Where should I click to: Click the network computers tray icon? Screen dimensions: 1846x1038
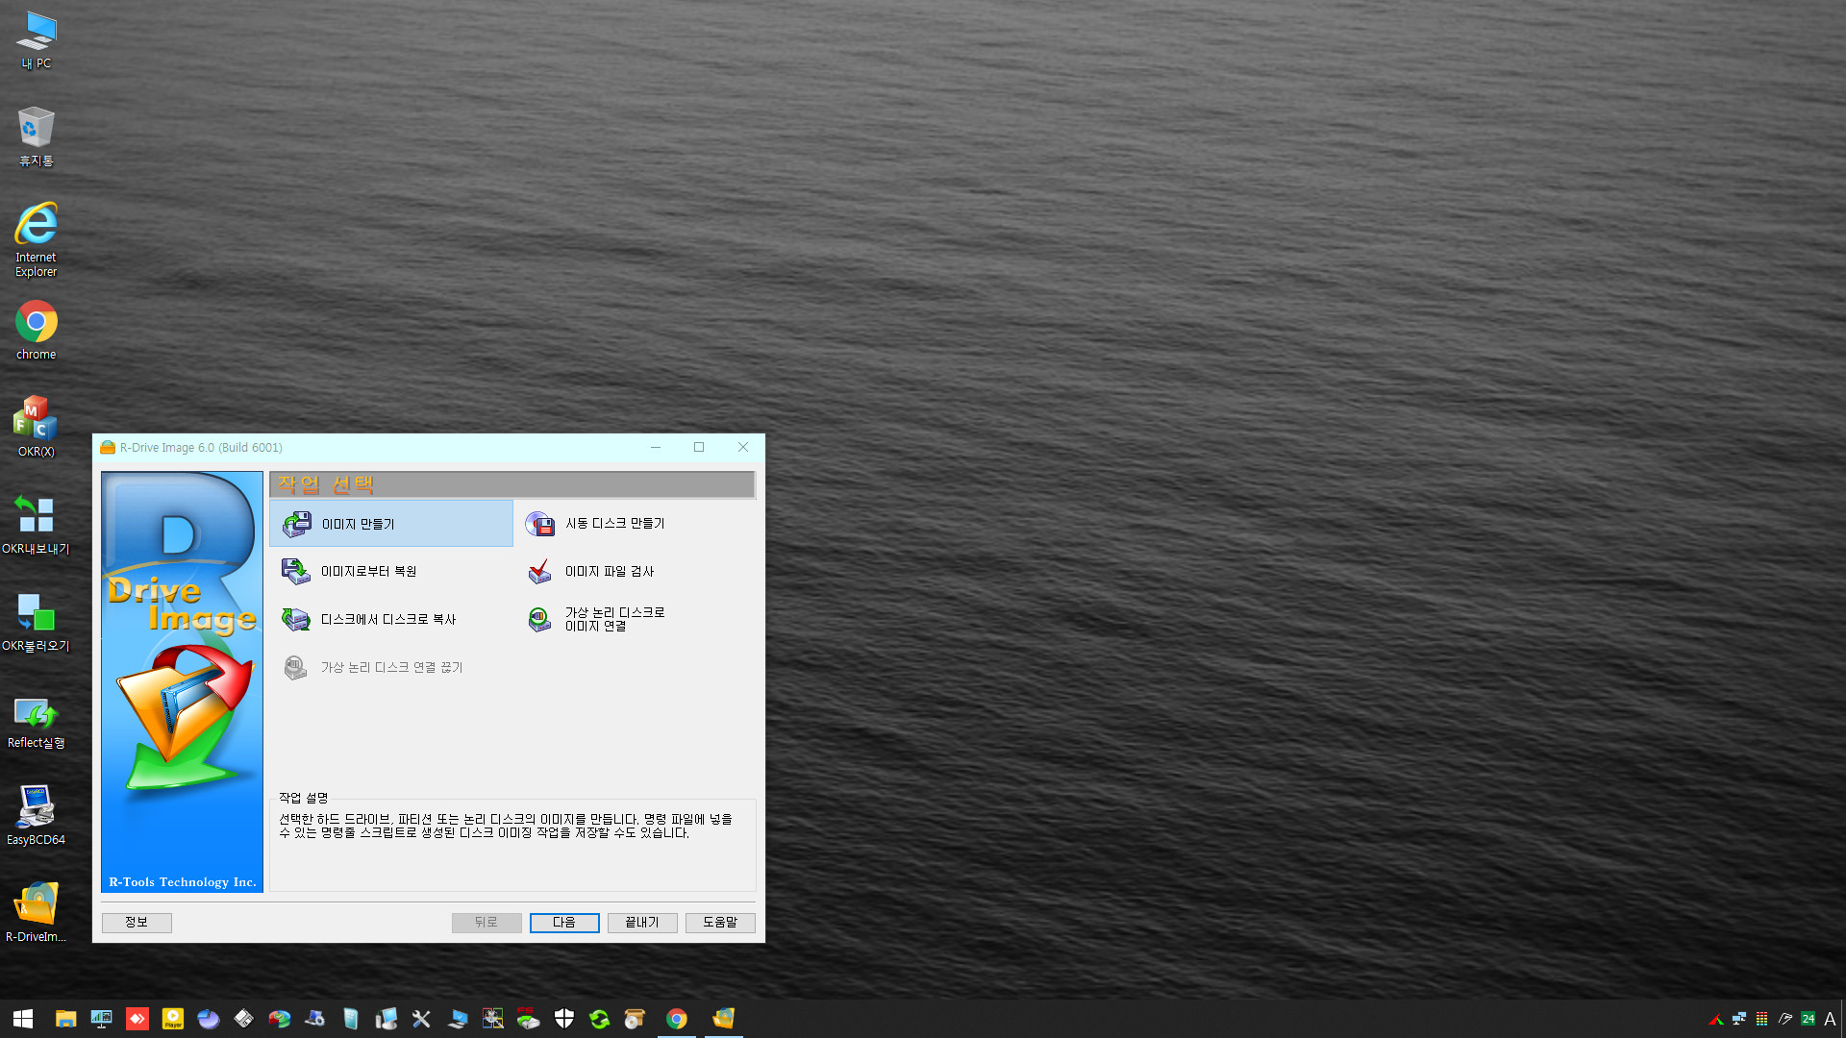1739,1019
